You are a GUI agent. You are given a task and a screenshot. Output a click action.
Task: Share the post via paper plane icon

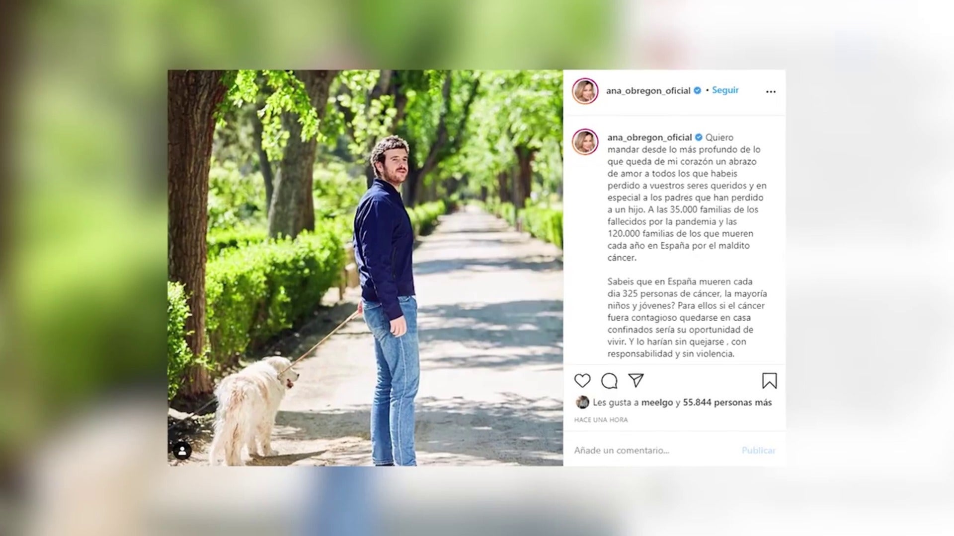636,380
